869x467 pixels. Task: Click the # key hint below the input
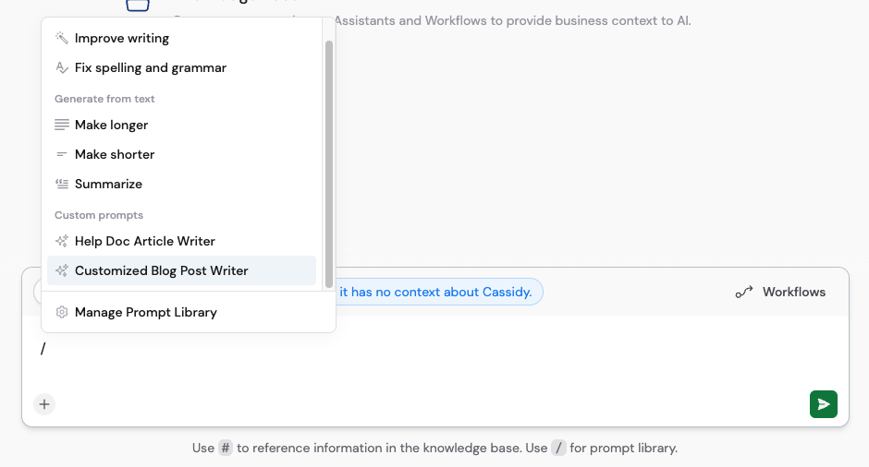[x=226, y=448]
